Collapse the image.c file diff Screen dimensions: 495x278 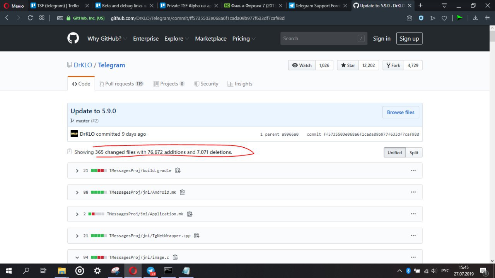click(77, 257)
